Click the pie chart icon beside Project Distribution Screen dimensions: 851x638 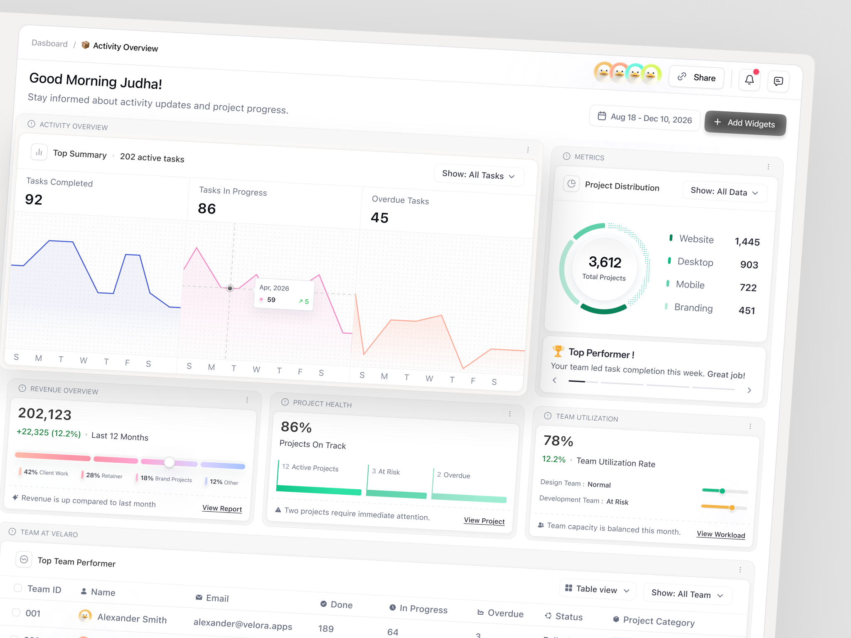coord(572,184)
